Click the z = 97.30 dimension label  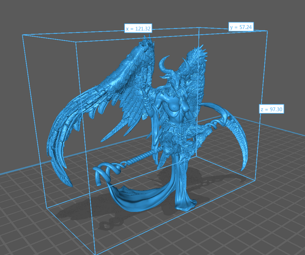pyautogui.click(x=271, y=109)
